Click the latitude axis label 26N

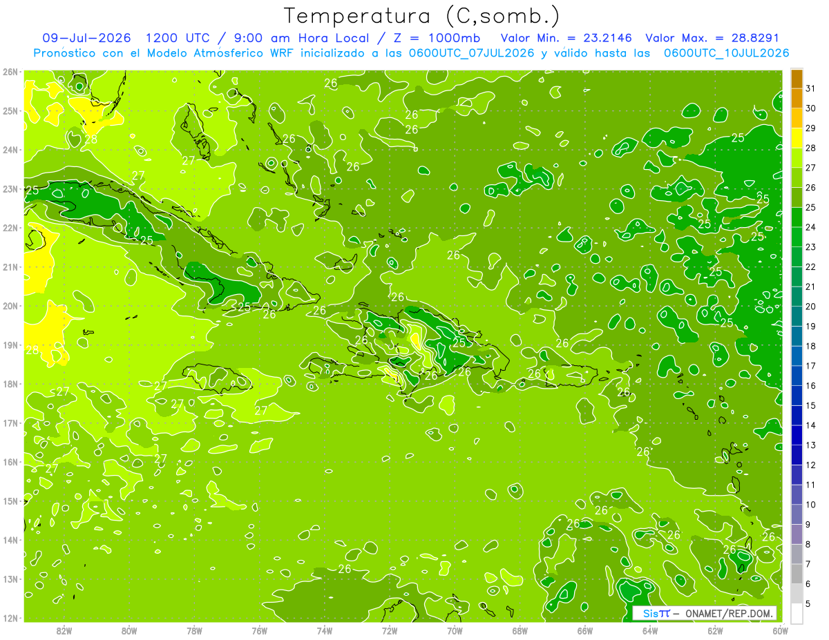click(x=10, y=72)
